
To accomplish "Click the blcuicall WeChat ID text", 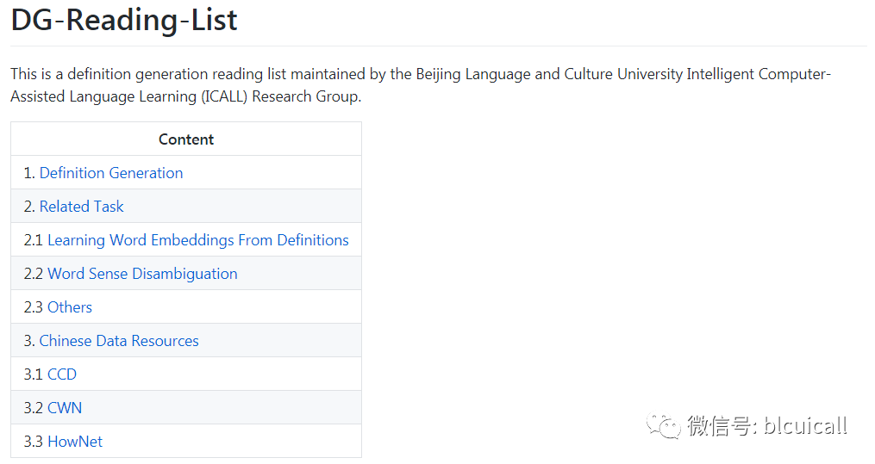I will point(805,425).
